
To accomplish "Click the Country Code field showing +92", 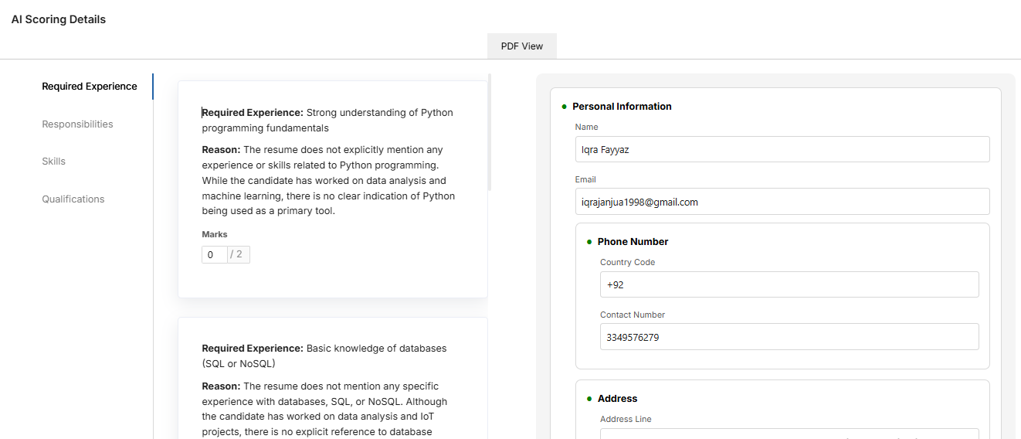I will pos(789,284).
